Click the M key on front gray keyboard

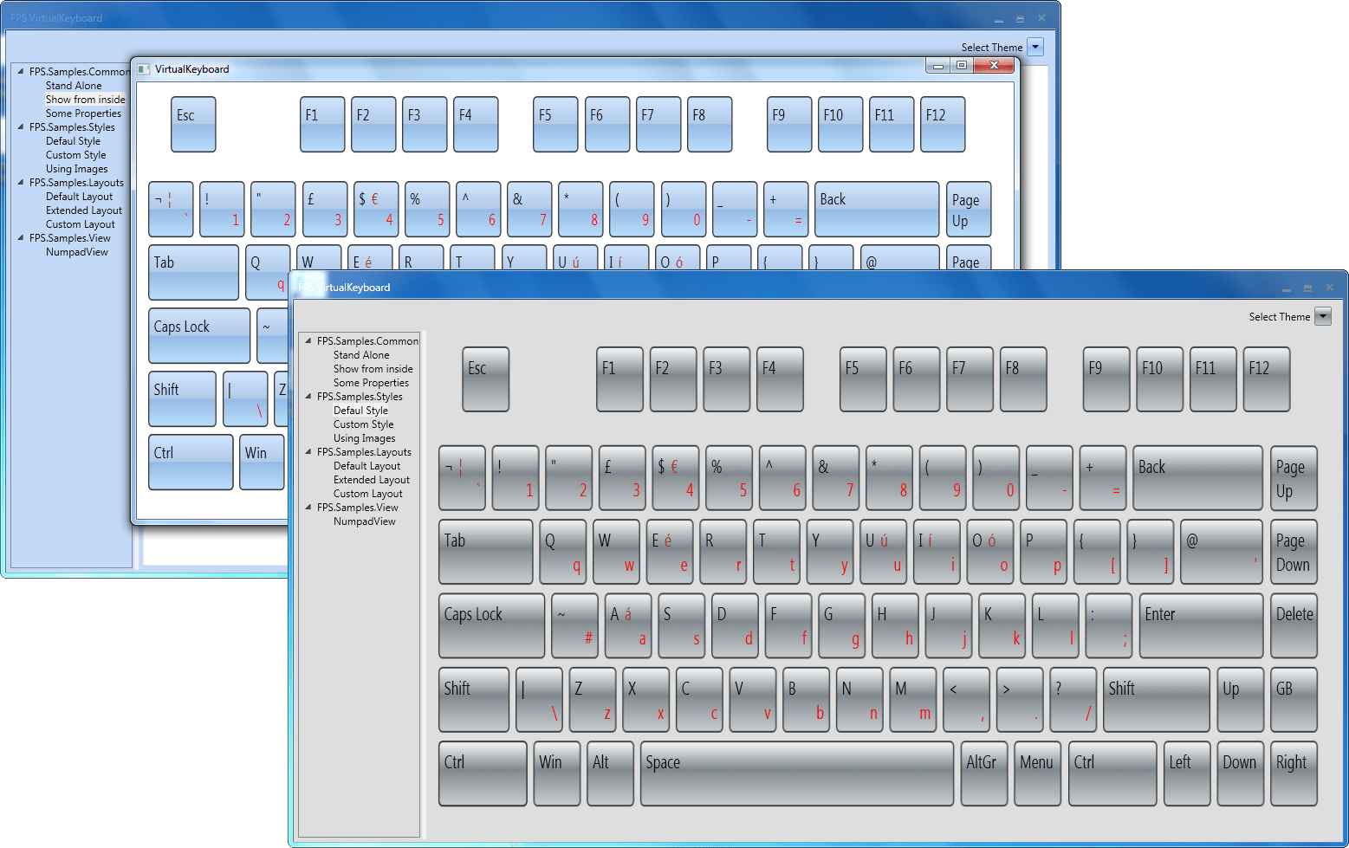click(x=913, y=700)
